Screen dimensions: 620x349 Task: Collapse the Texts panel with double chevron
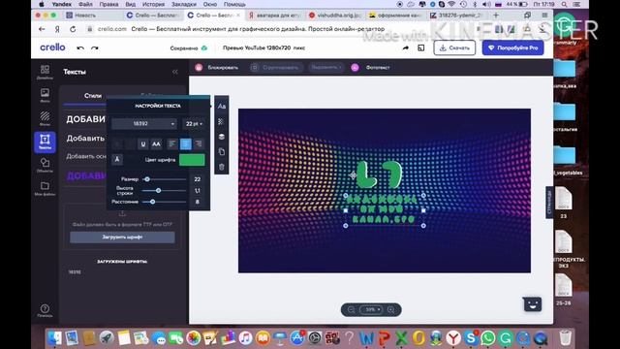pyautogui.click(x=175, y=72)
